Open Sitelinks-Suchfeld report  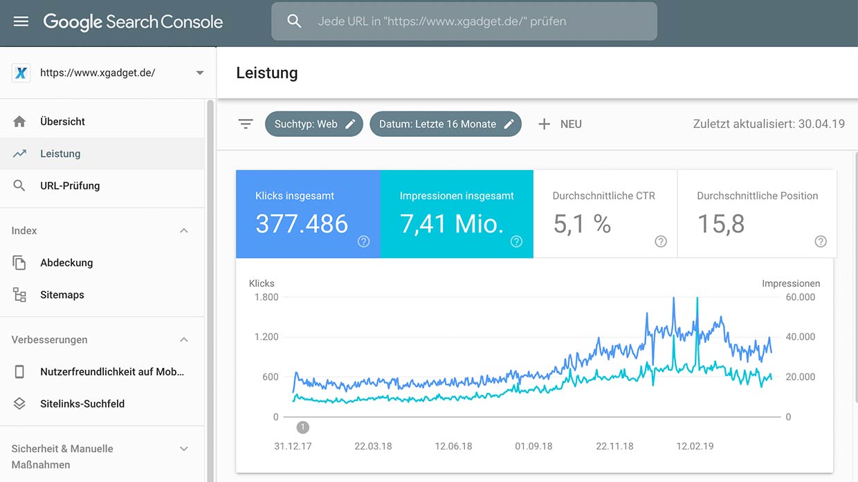click(x=102, y=404)
